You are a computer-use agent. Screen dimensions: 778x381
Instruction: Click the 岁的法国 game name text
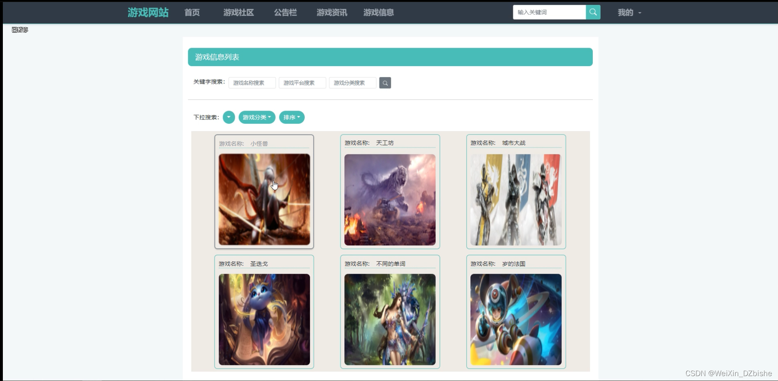(x=514, y=264)
